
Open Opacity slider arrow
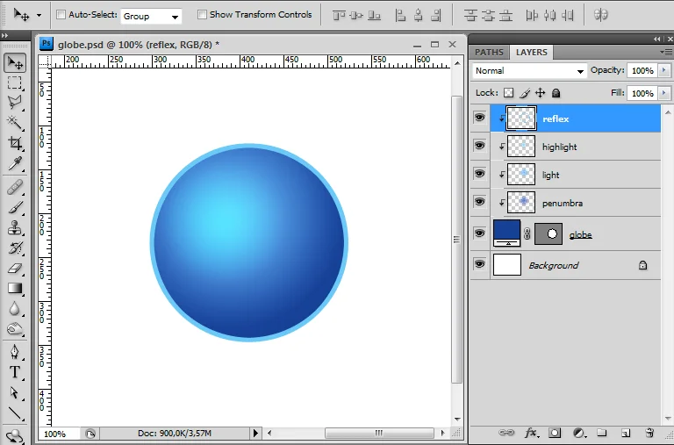click(x=664, y=70)
